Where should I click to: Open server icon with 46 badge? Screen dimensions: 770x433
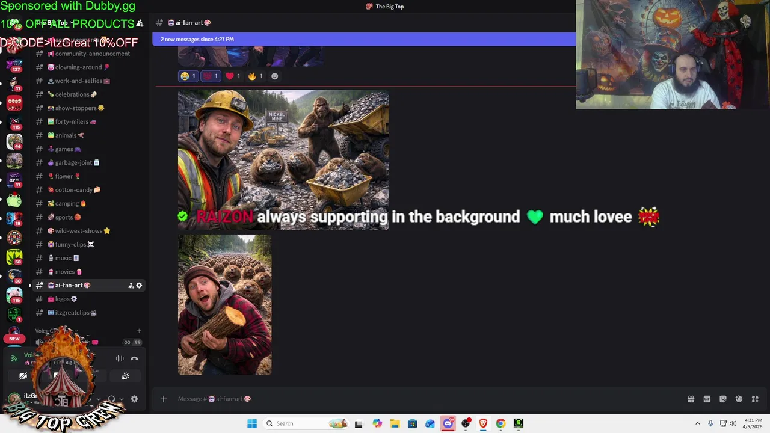tap(14, 142)
